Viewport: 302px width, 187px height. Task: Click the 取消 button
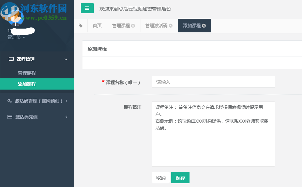(x=161, y=177)
